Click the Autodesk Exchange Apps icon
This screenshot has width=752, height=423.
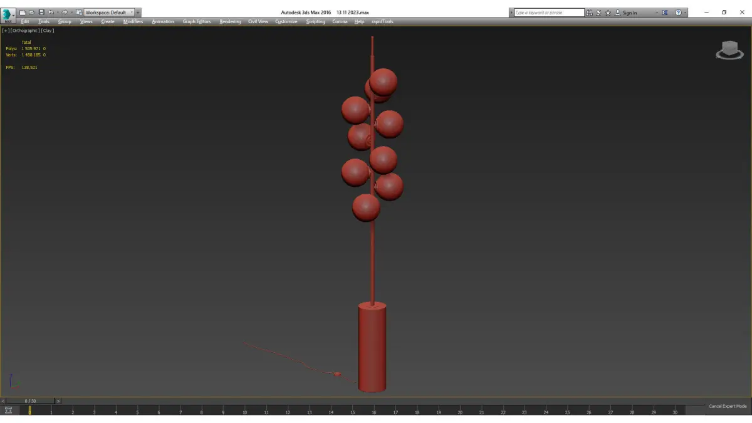tap(665, 13)
